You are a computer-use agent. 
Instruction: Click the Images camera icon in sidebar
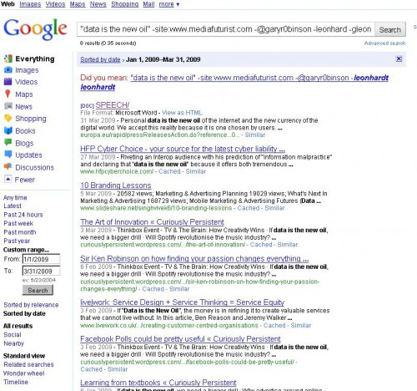[x=8, y=70]
